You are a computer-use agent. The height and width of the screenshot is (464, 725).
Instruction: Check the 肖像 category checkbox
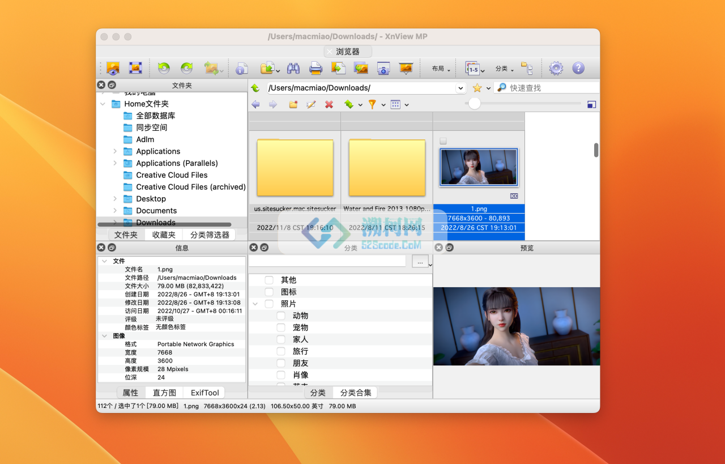coord(281,375)
